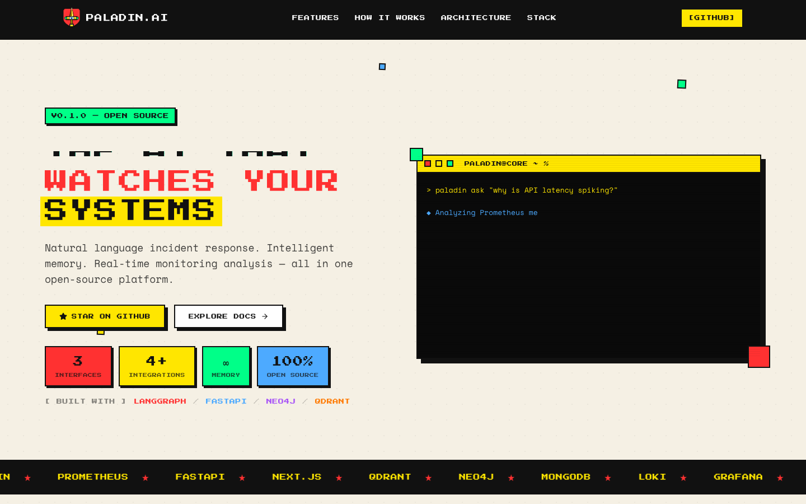Image resolution: width=806 pixels, height=504 pixels.
Task: Click the NEO4J built-with label
Action: point(280,402)
